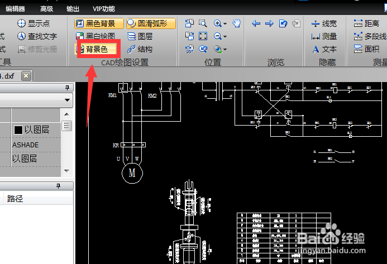Open the 图层 layers dialog

tap(140, 36)
